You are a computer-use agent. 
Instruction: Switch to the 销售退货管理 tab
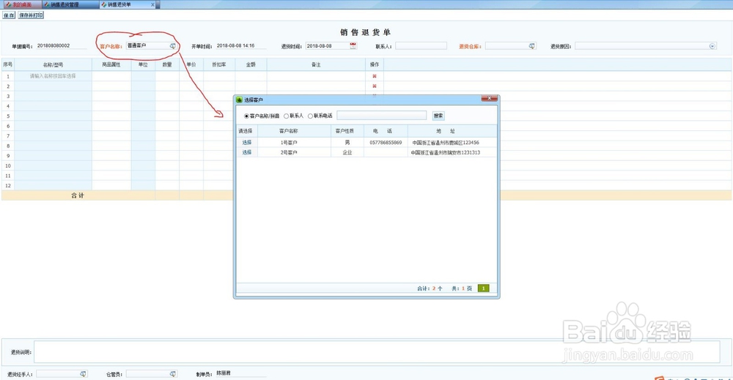[x=65, y=4]
